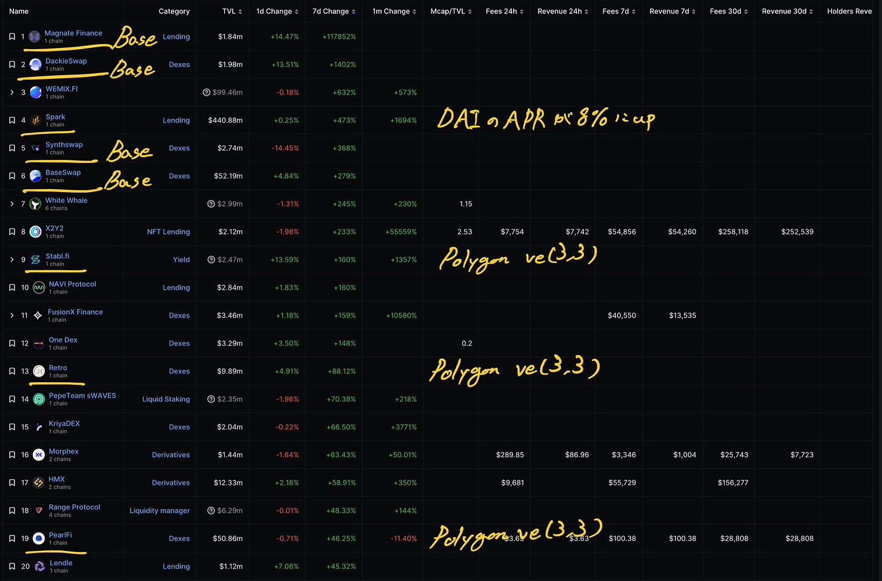Click the +117852% 7d change value
The height and width of the screenshot is (581, 882).
[339, 37]
